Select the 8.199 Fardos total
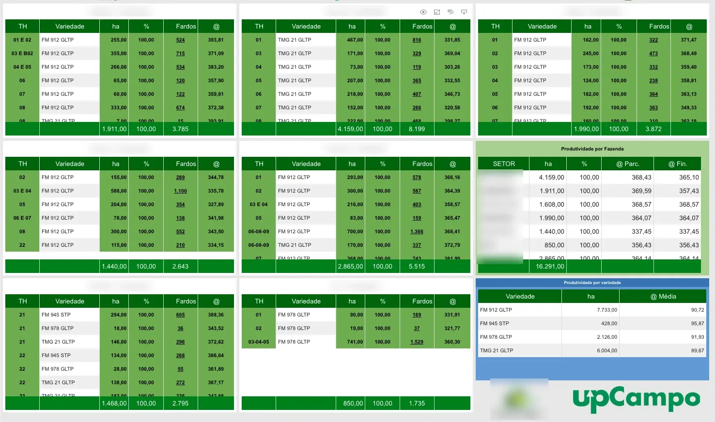The image size is (715, 422). pos(417,129)
